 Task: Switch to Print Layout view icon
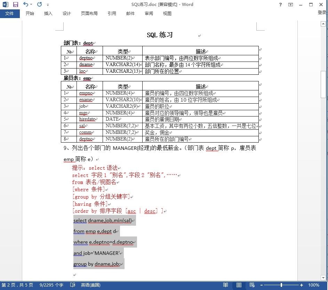point(239,285)
